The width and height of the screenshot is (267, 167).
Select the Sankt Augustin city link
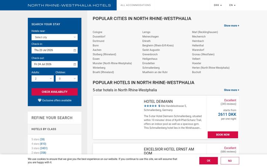(151, 50)
